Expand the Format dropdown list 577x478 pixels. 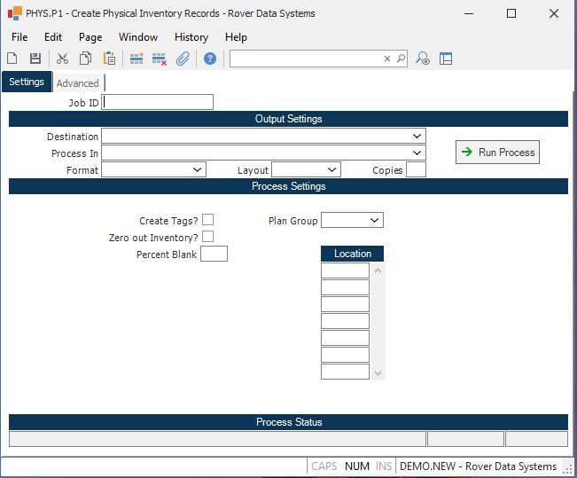pos(197,169)
